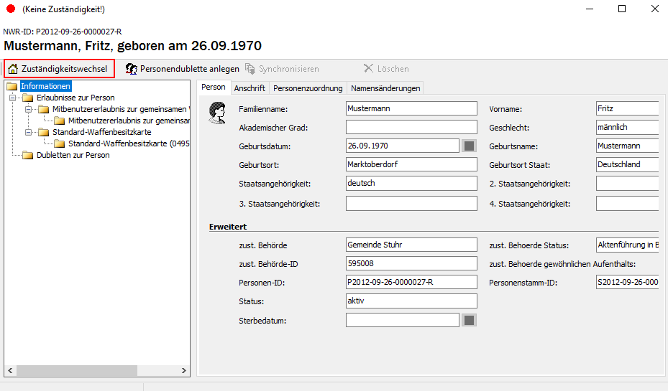This screenshot has width=668, height=391.
Task: Click the Familienname field containing Mustermann
Action: [x=411, y=108]
